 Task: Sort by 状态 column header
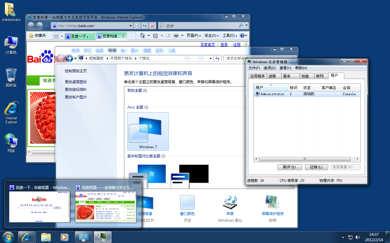coord(310,87)
